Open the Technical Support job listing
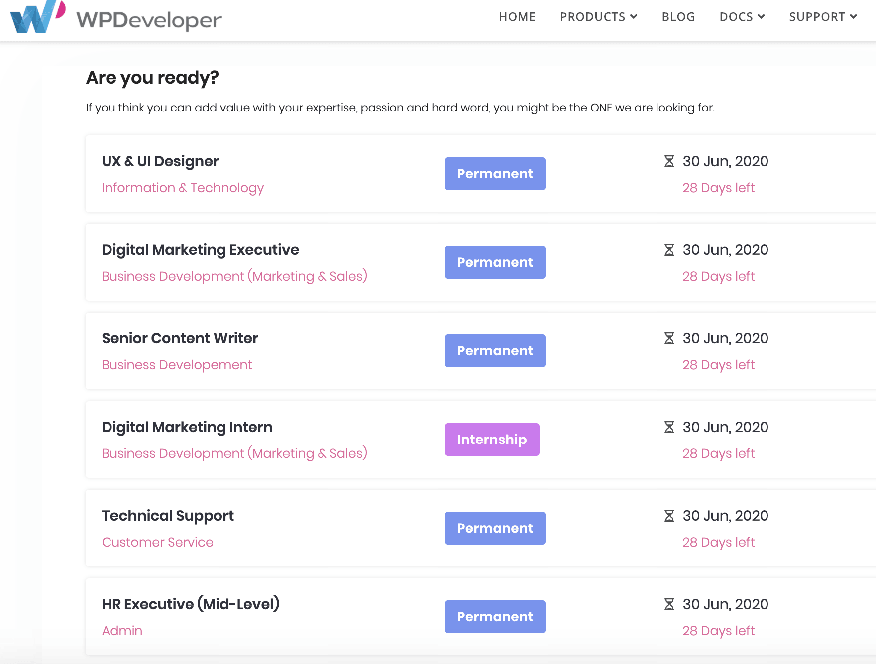Screen dimensions: 876x664 [x=168, y=516]
